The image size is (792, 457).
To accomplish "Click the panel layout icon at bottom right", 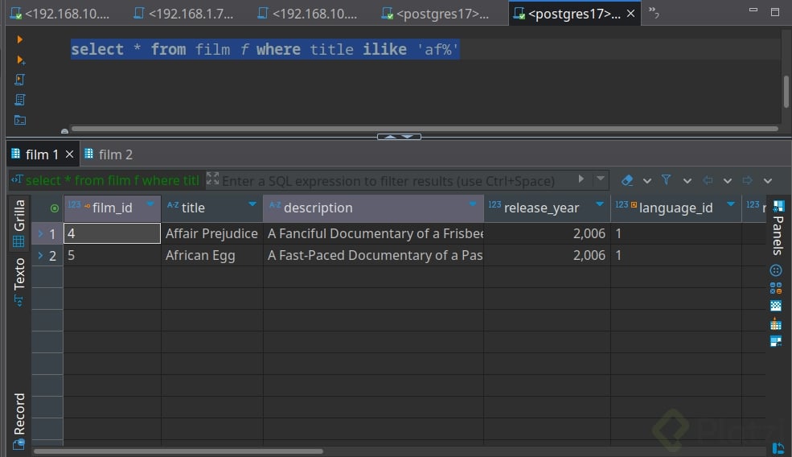I will click(778, 448).
